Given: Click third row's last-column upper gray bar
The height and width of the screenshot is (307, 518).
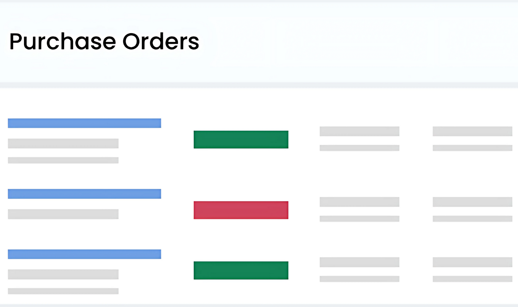Looking at the screenshot, I should tap(472, 262).
